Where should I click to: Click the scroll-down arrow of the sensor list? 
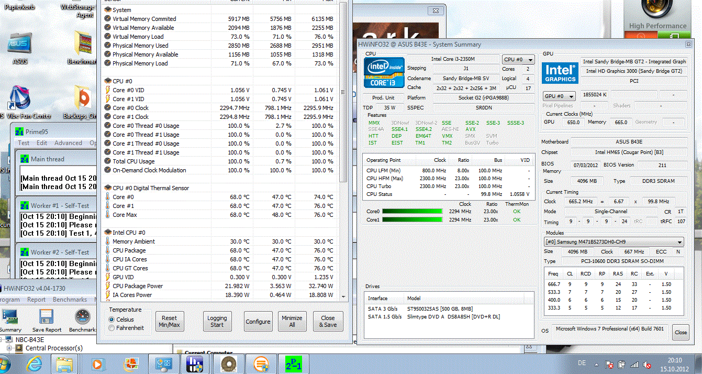[343, 298]
